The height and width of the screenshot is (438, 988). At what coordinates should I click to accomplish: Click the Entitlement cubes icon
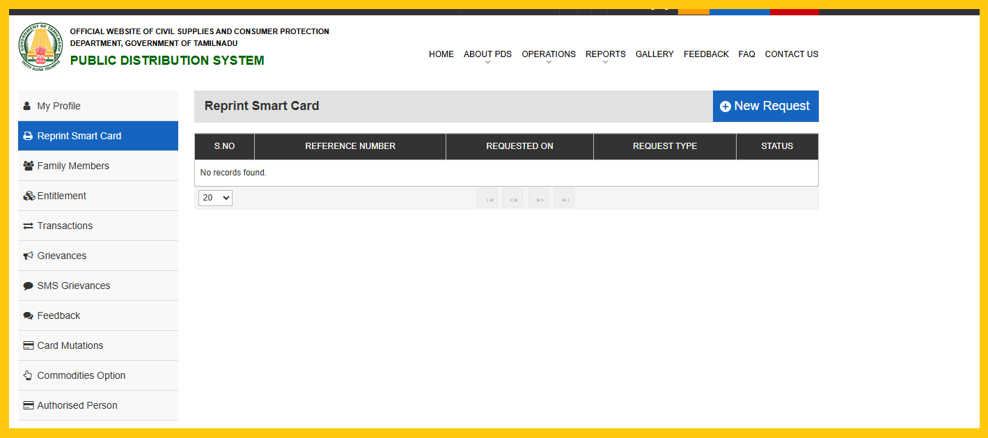(29, 196)
